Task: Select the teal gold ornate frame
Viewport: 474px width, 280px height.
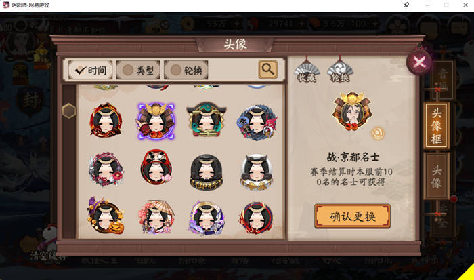Action: 207,119
